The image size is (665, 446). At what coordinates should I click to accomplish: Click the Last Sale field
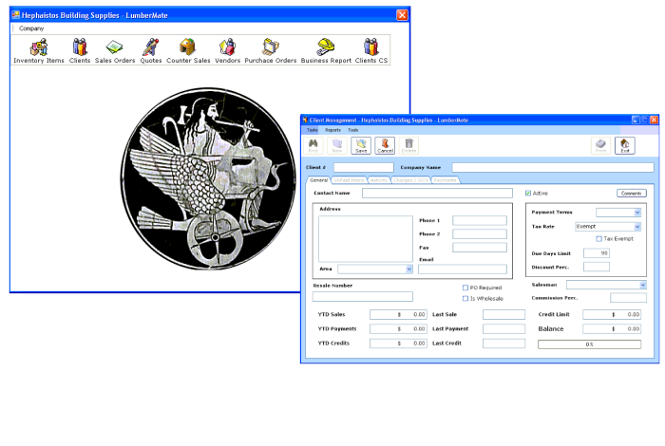click(503, 315)
